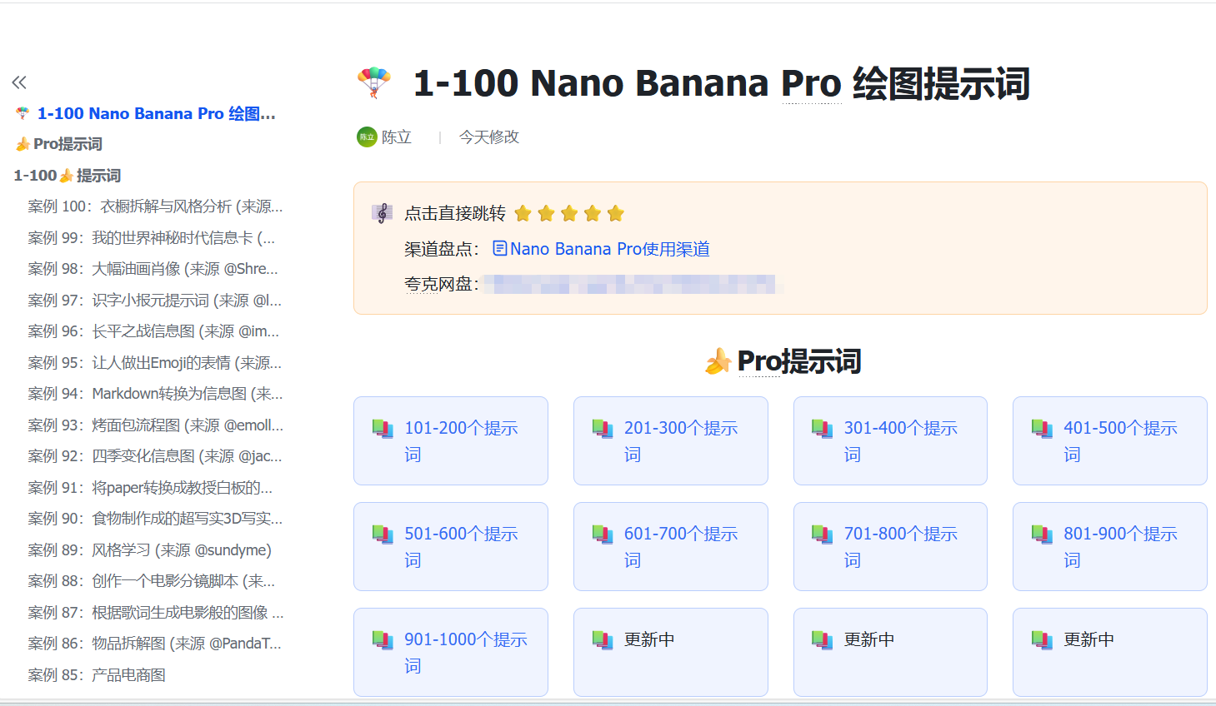Click the music note callout icon

[x=382, y=214]
